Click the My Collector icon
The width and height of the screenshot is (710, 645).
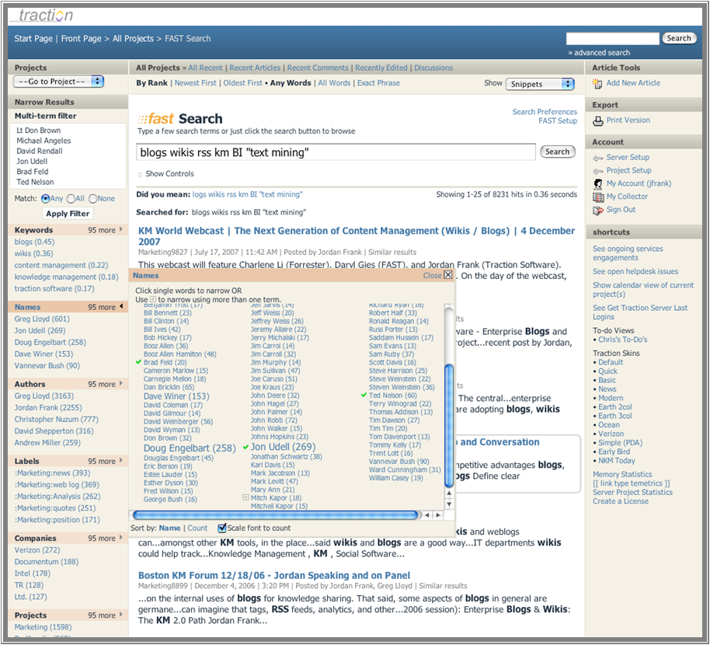pos(598,197)
